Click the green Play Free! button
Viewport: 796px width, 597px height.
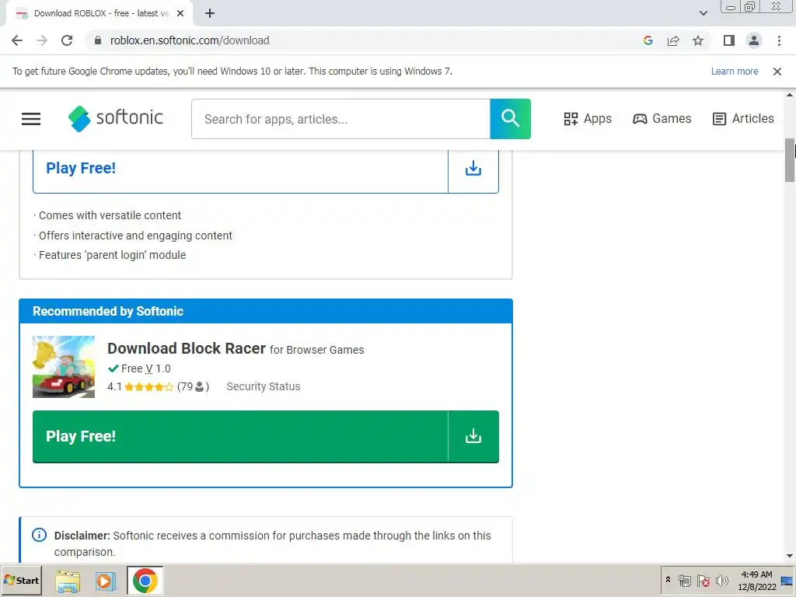click(x=240, y=436)
